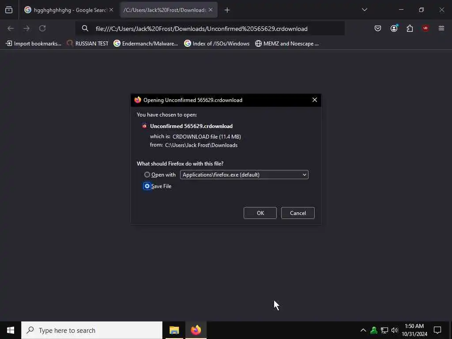Select the Open with radio button
Image resolution: width=452 pixels, height=339 pixels.
pos(147,175)
